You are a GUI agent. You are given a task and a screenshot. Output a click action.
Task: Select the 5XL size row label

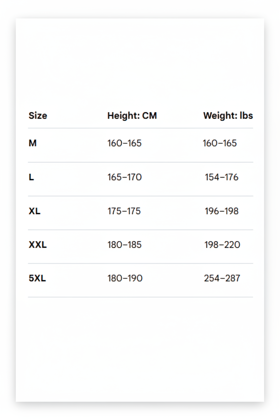pyautogui.click(x=37, y=279)
